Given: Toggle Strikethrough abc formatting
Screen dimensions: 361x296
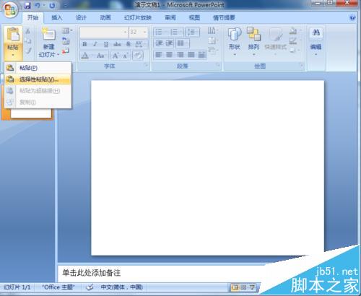Looking at the screenshot, I should click(x=117, y=44).
